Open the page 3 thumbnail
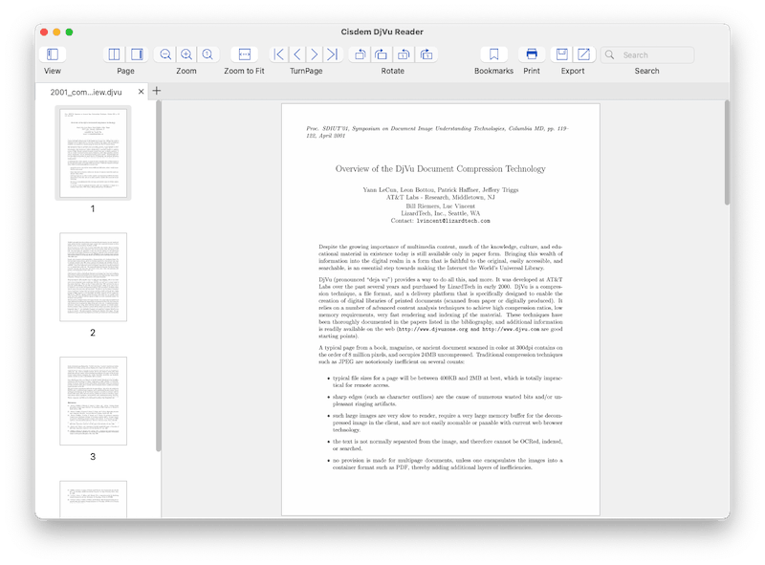The image size is (765, 565). coord(93,401)
